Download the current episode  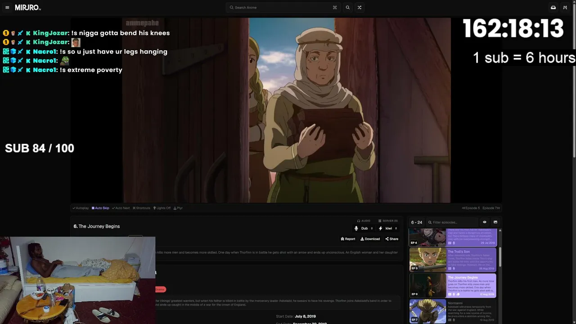point(370,239)
